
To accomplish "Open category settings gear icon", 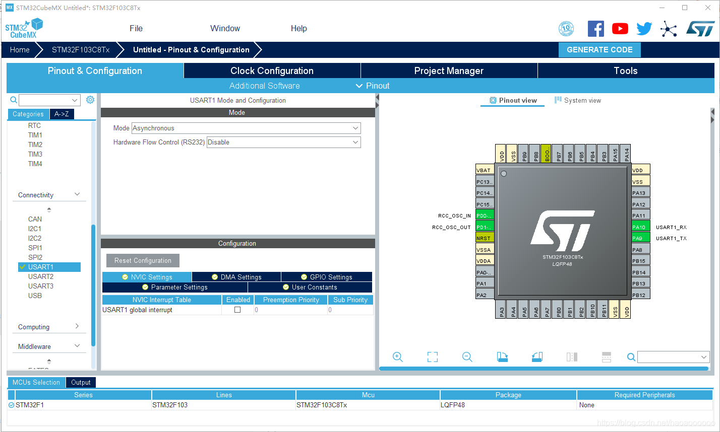I will 90,100.
